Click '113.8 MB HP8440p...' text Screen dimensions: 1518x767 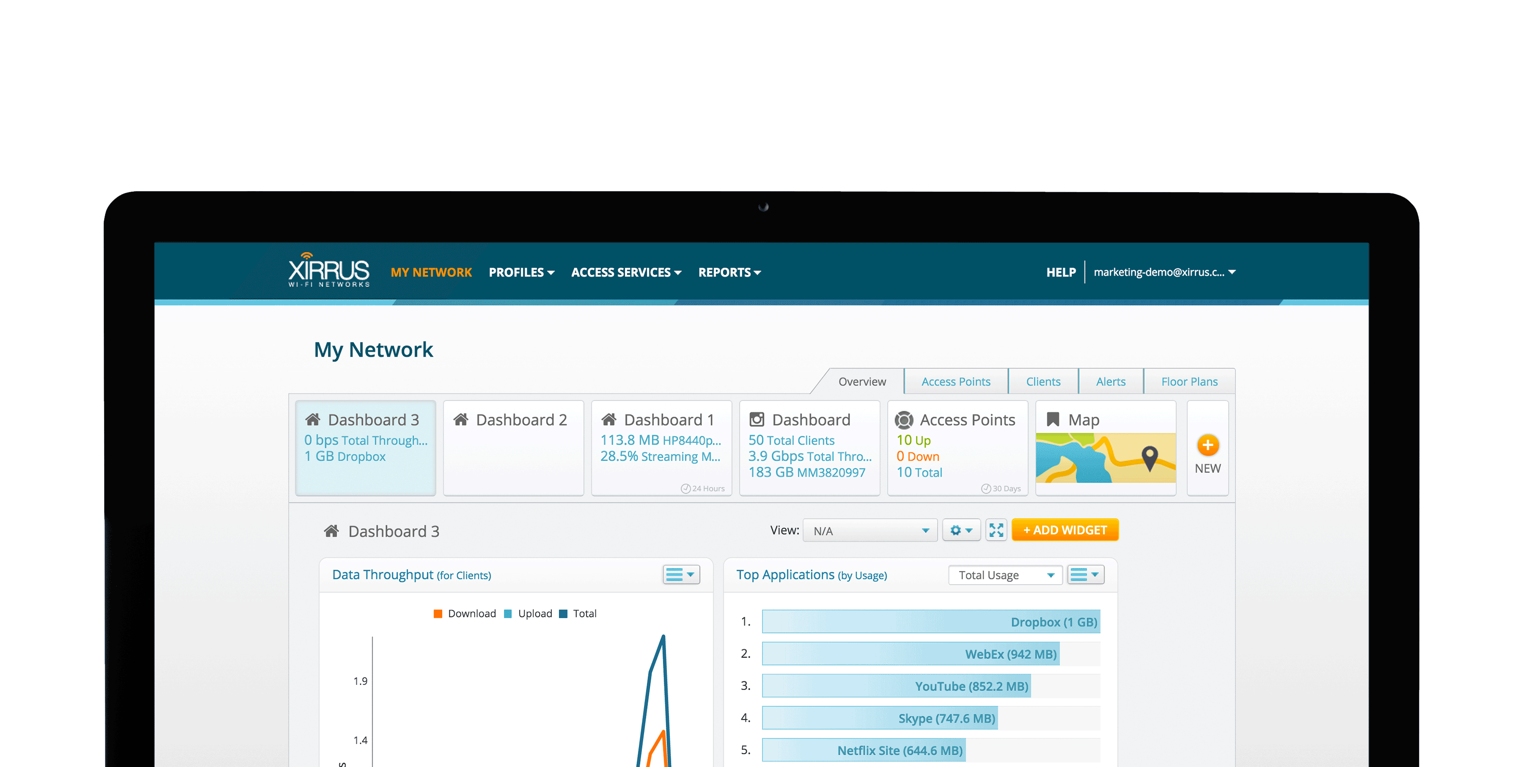pos(661,441)
